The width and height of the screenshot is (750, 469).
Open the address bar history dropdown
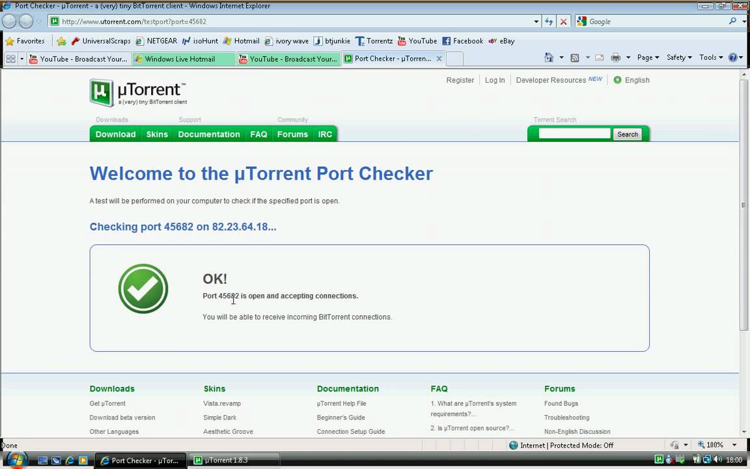536,21
